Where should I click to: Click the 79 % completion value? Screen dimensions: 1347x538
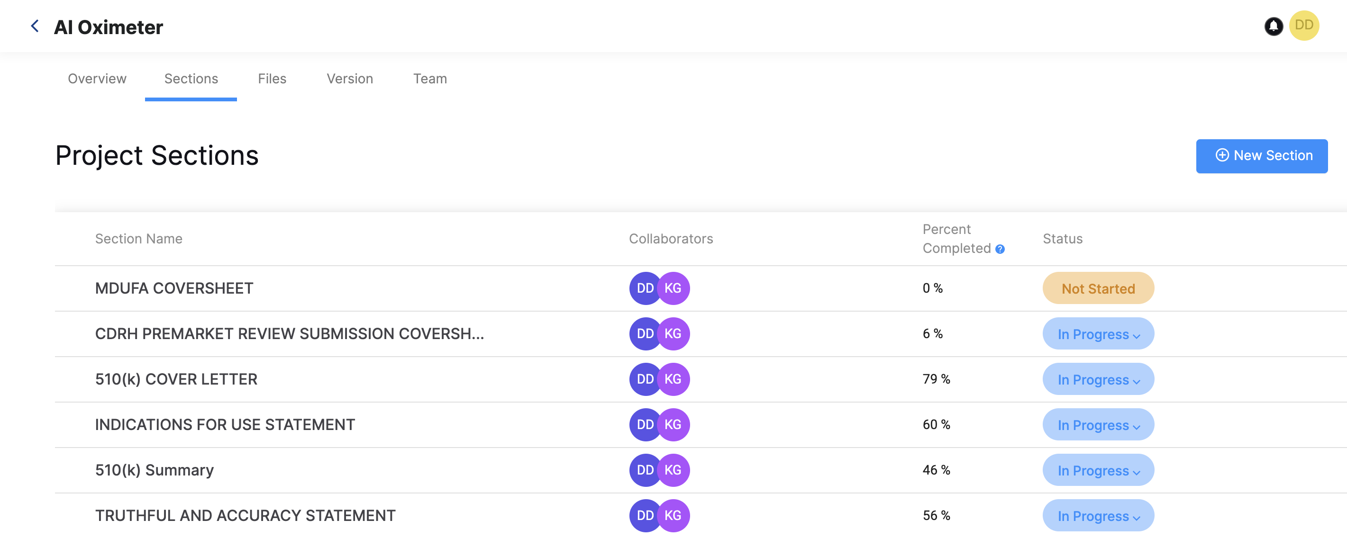[x=936, y=379]
